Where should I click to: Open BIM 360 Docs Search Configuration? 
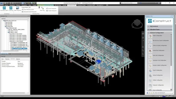pyautogui.click(x=161, y=41)
